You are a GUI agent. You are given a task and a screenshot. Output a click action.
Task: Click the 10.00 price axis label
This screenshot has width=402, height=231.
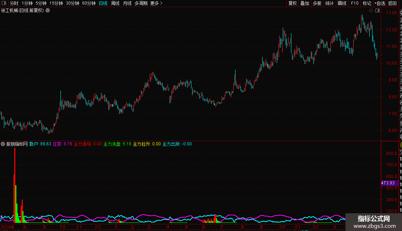point(391,63)
